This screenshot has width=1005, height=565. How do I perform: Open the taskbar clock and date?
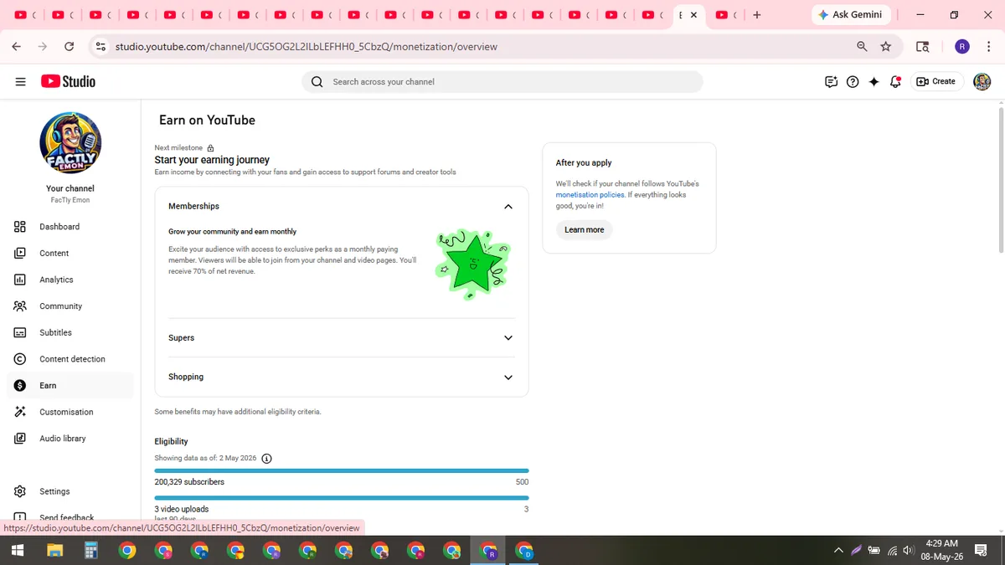click(x=941, y=550)
